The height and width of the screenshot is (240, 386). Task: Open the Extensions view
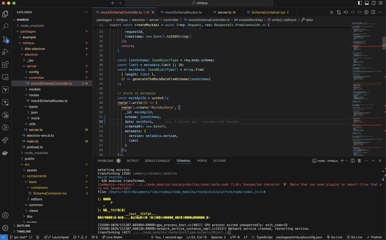coord(5,65)
